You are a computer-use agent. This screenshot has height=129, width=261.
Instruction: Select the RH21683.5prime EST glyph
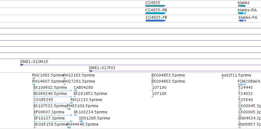coord(33,78)
